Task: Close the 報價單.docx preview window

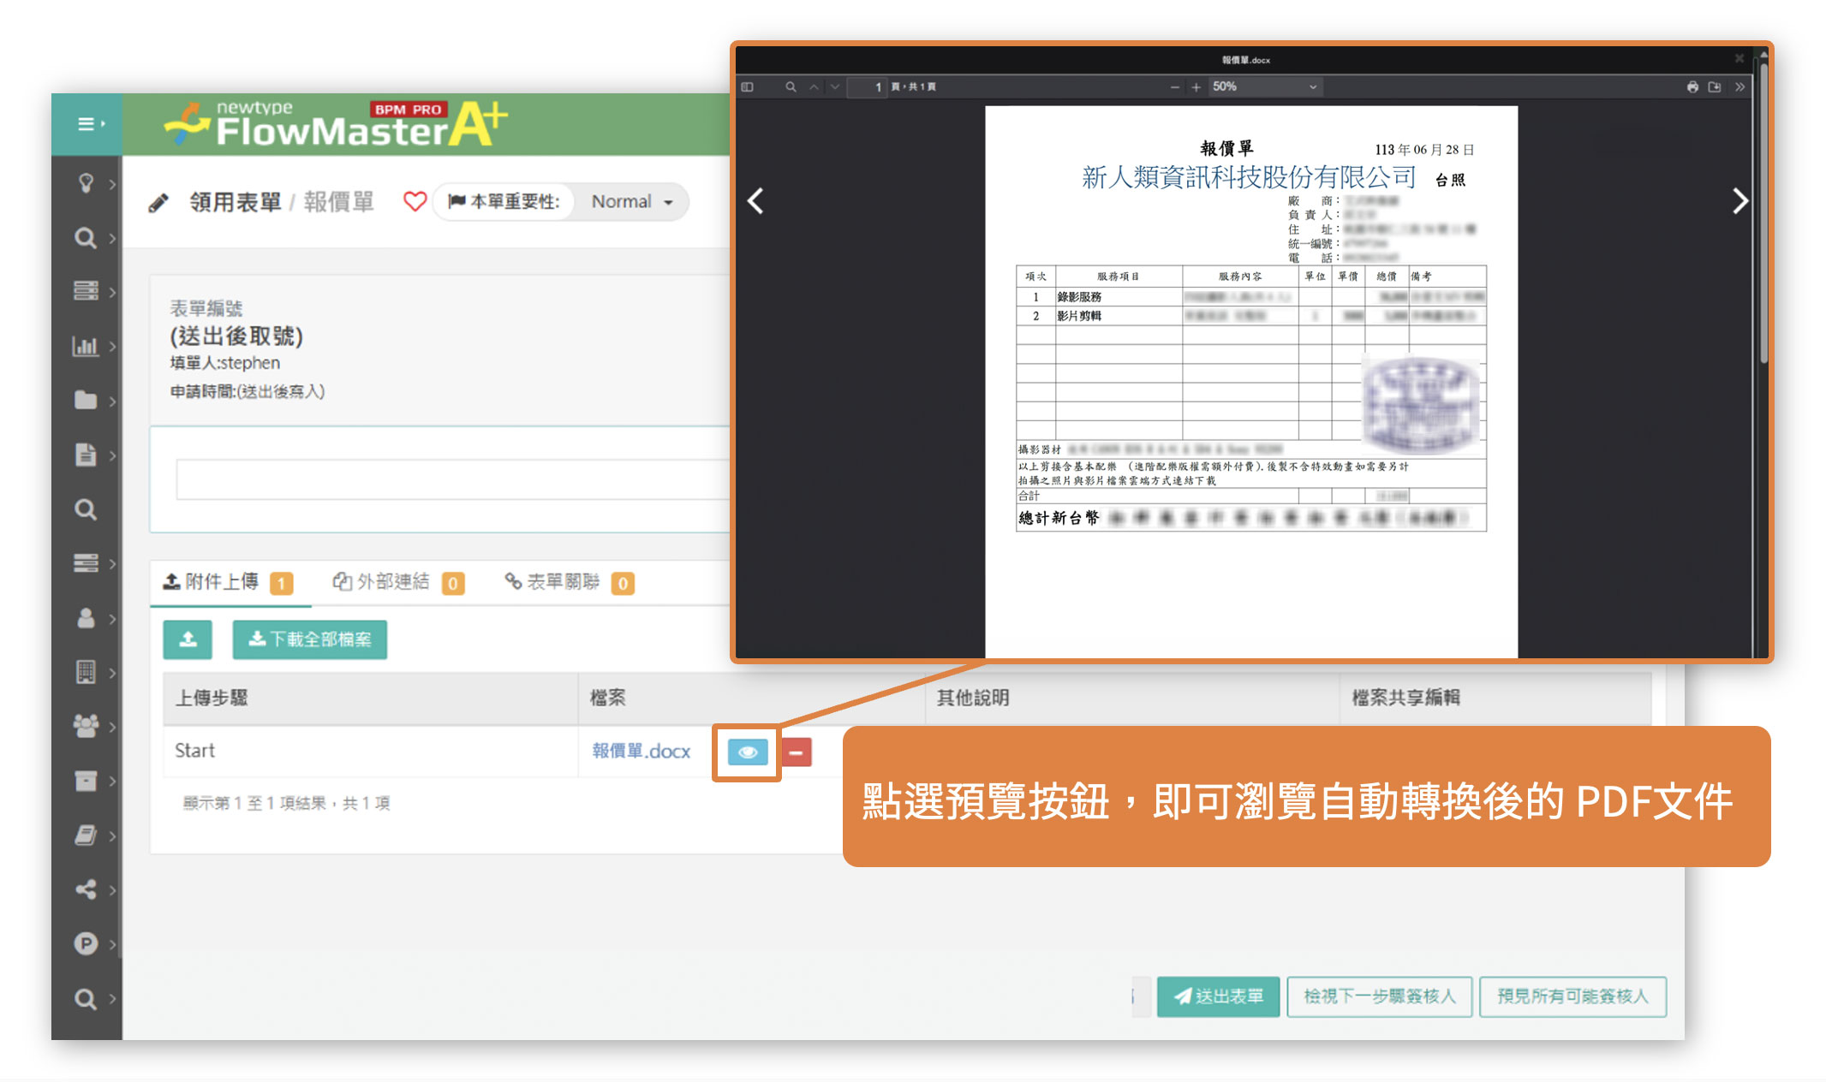Action: coord(1739,58)
